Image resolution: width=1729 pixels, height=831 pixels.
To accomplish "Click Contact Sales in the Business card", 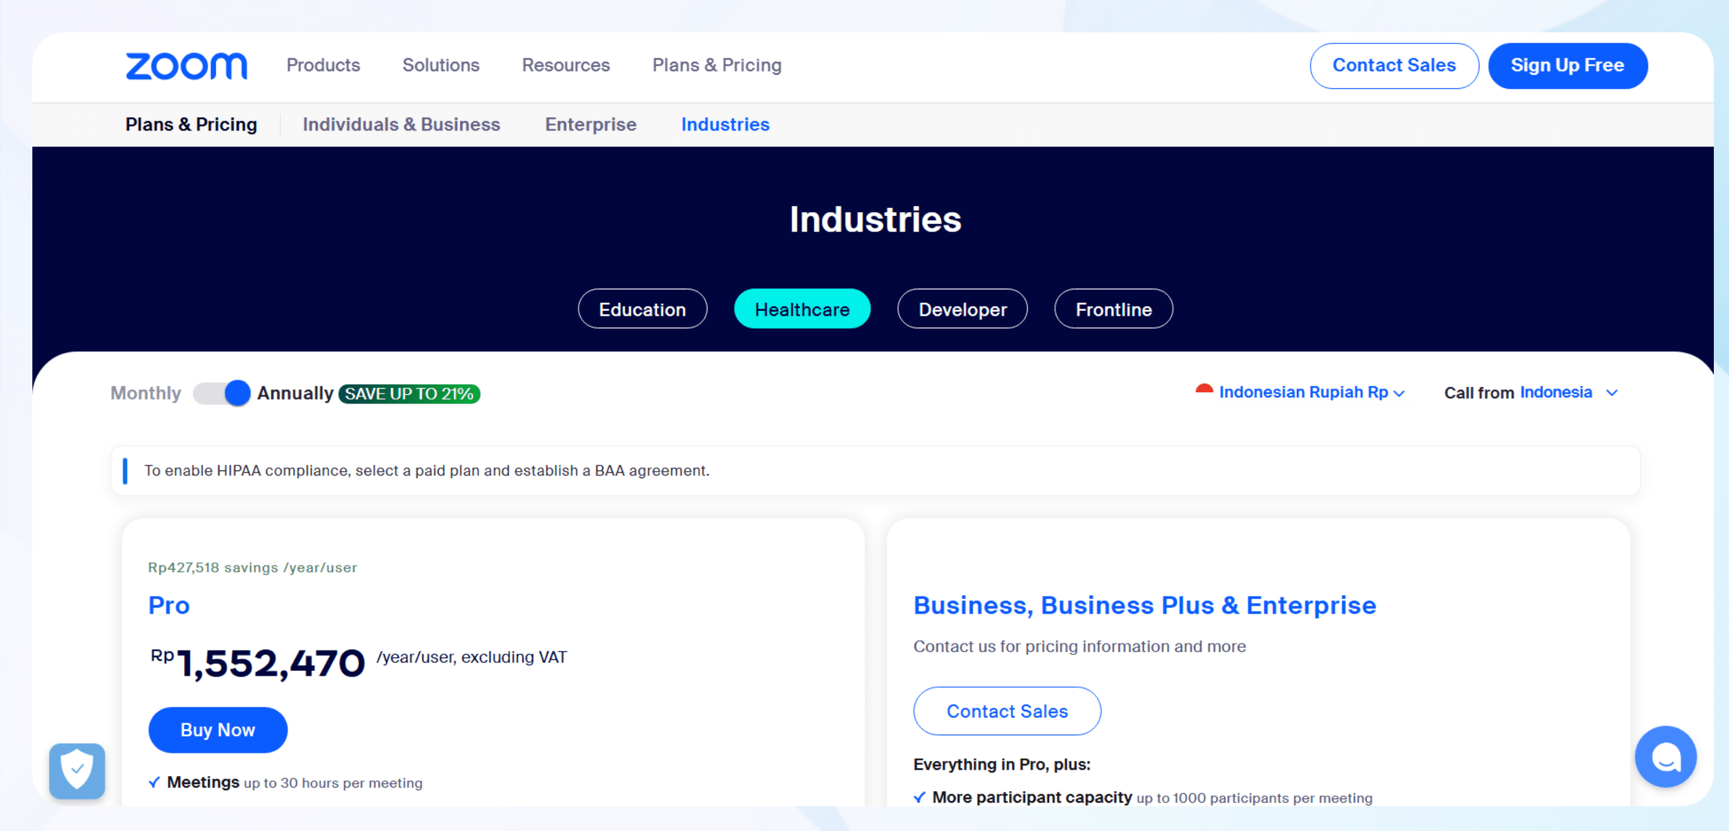I will (x=1006, y=711).
